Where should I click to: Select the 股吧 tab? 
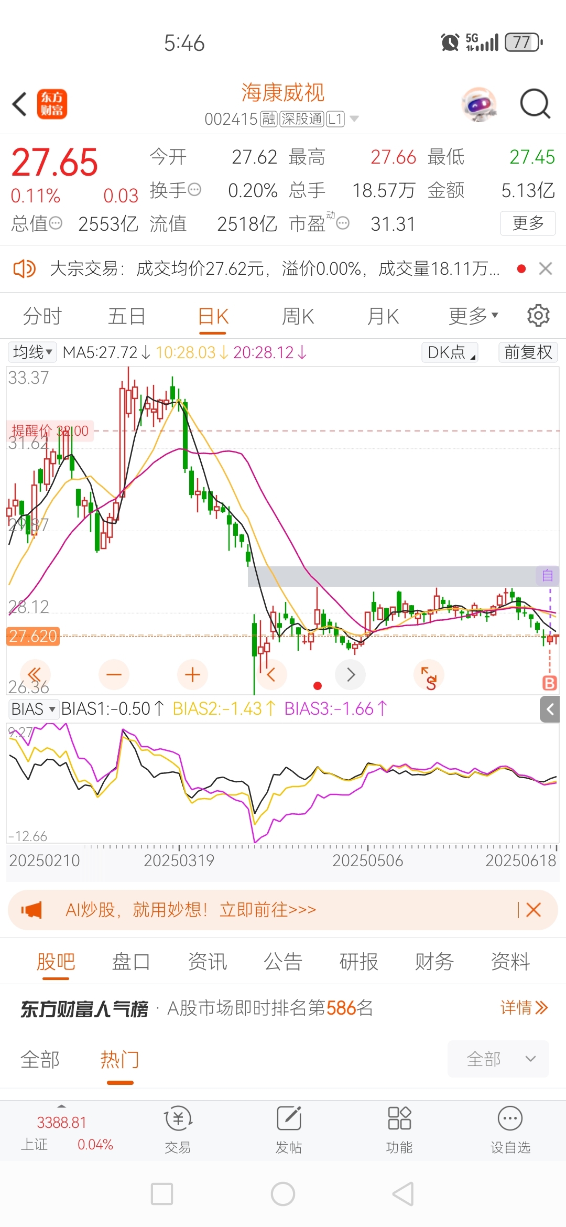[x=56, y=962]
